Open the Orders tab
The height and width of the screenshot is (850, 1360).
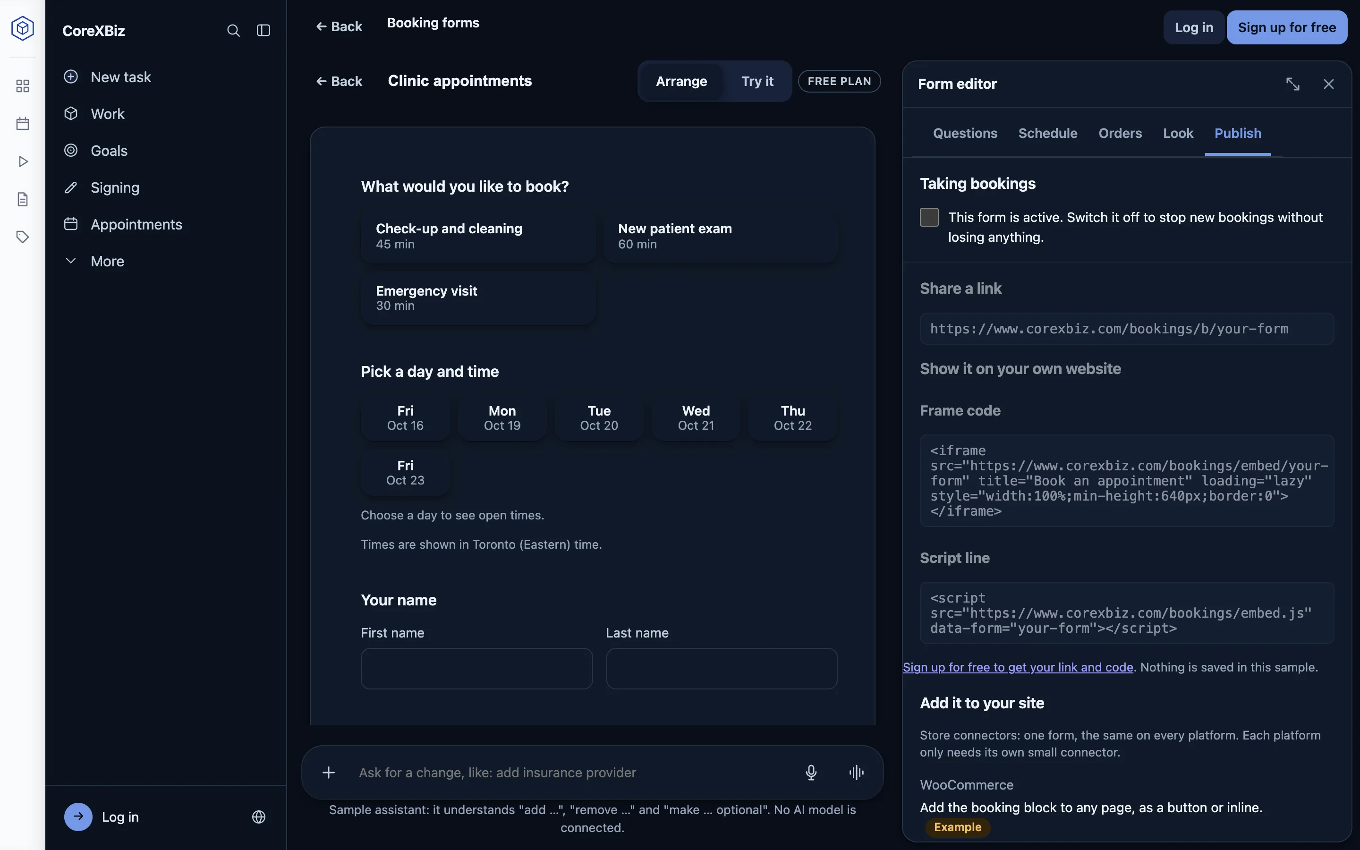point(1120,133)
